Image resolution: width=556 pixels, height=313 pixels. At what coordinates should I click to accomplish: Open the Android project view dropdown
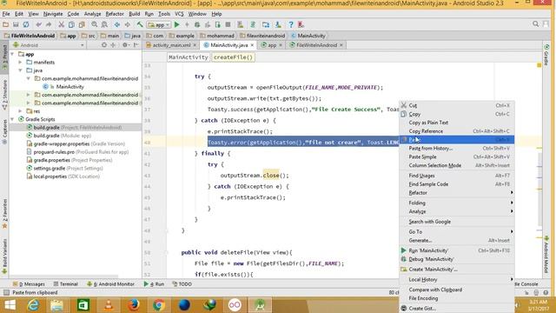[49, 45]
